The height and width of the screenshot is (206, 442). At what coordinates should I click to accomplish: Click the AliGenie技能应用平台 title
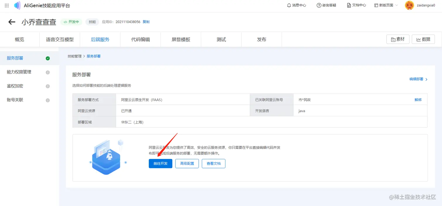pyautogui.click(x=47, y=6)
